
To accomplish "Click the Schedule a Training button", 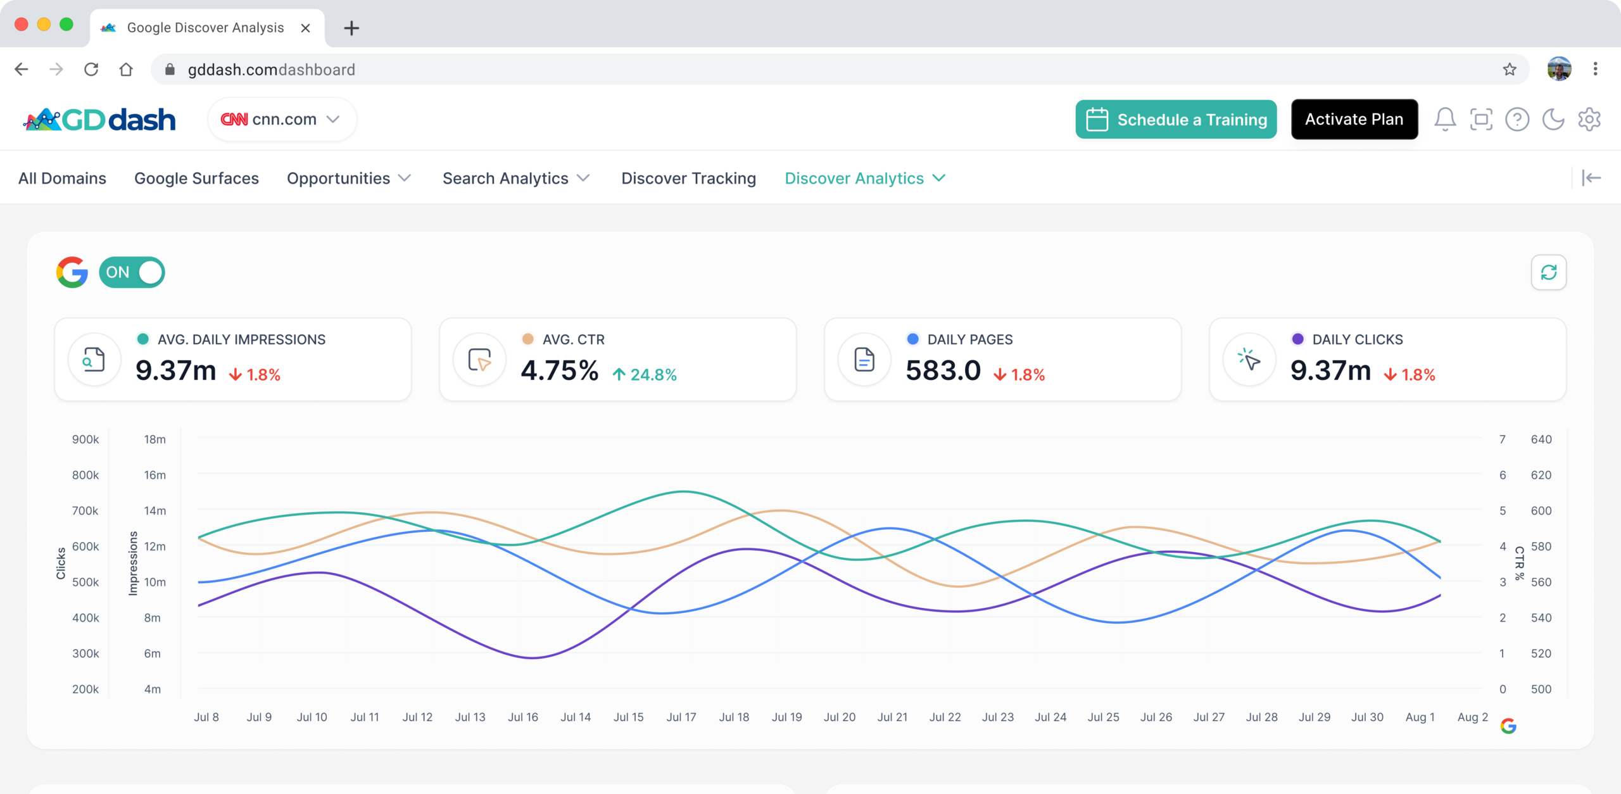I will 1176,119.
